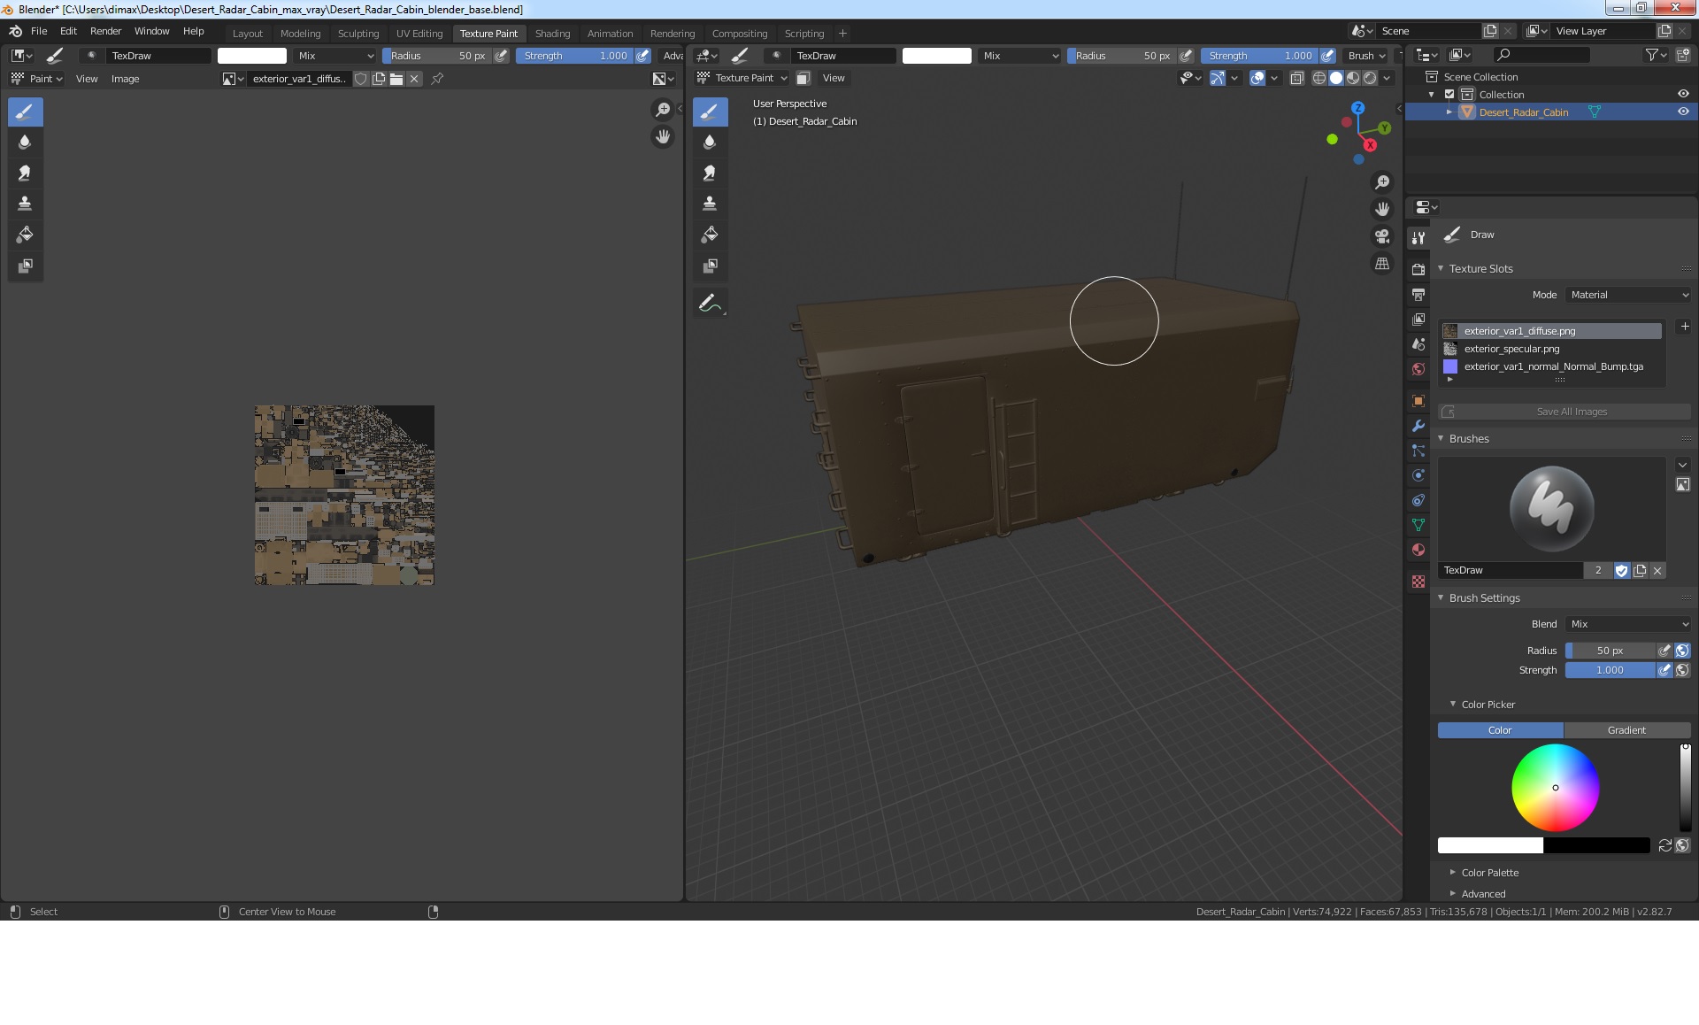Pick the Smear tool in 3D viewport toolbar
This screenshot has width=1699, height=1025.
pos(710,173)
